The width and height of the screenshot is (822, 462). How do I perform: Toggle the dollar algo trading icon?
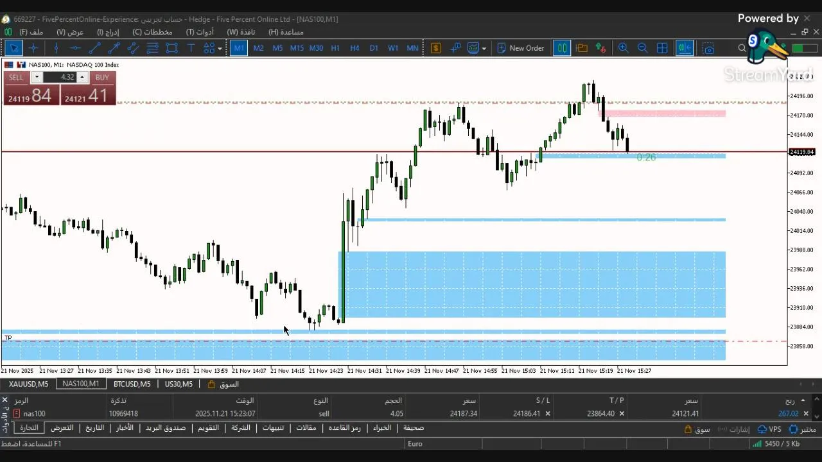pos(436,48)
